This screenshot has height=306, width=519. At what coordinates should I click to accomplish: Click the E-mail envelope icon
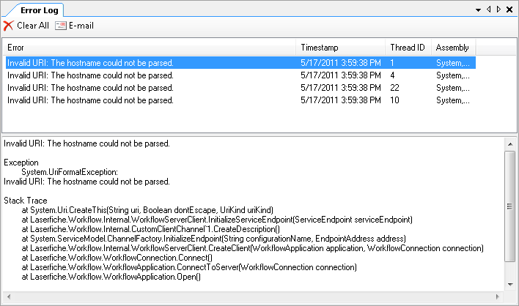tap(61, 26)
